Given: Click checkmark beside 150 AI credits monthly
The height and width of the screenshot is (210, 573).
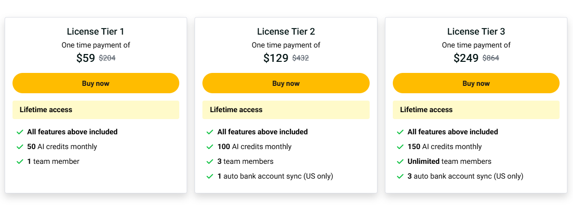Looking at the screenshot, I should [x=400, y=147].
